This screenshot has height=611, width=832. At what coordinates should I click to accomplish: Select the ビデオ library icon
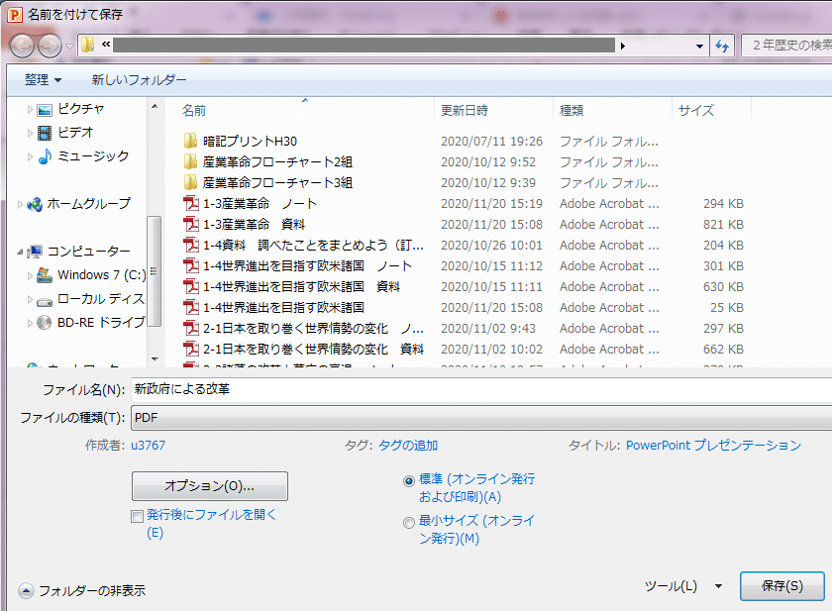pos(45,133)
